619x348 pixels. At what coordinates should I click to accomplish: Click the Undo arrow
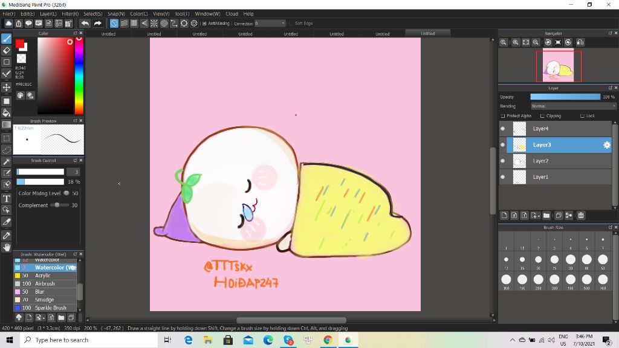tap(85, 24)
